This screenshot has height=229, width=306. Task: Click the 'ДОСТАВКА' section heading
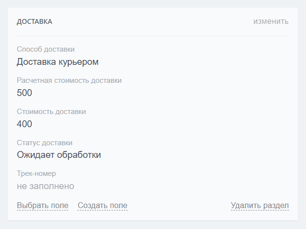pyautogui.click(x=35, y=21)
